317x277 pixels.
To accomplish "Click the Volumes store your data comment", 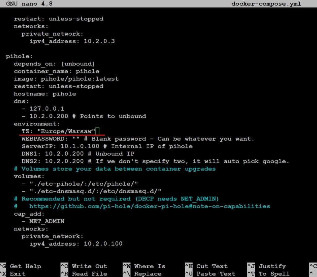I will [115, 169].
